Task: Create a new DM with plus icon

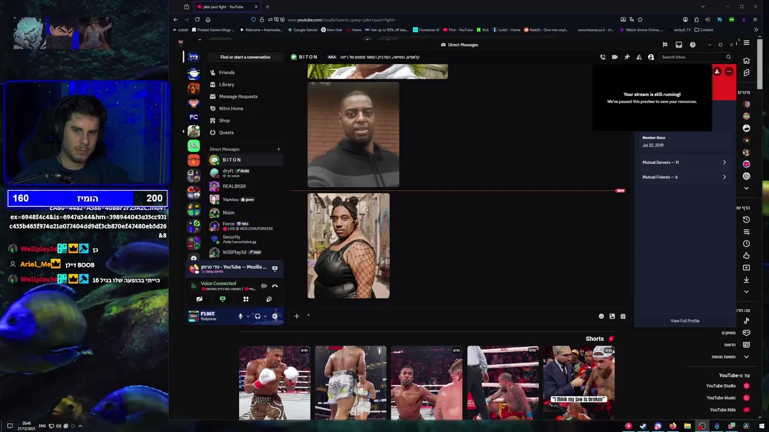Action: 278,149
